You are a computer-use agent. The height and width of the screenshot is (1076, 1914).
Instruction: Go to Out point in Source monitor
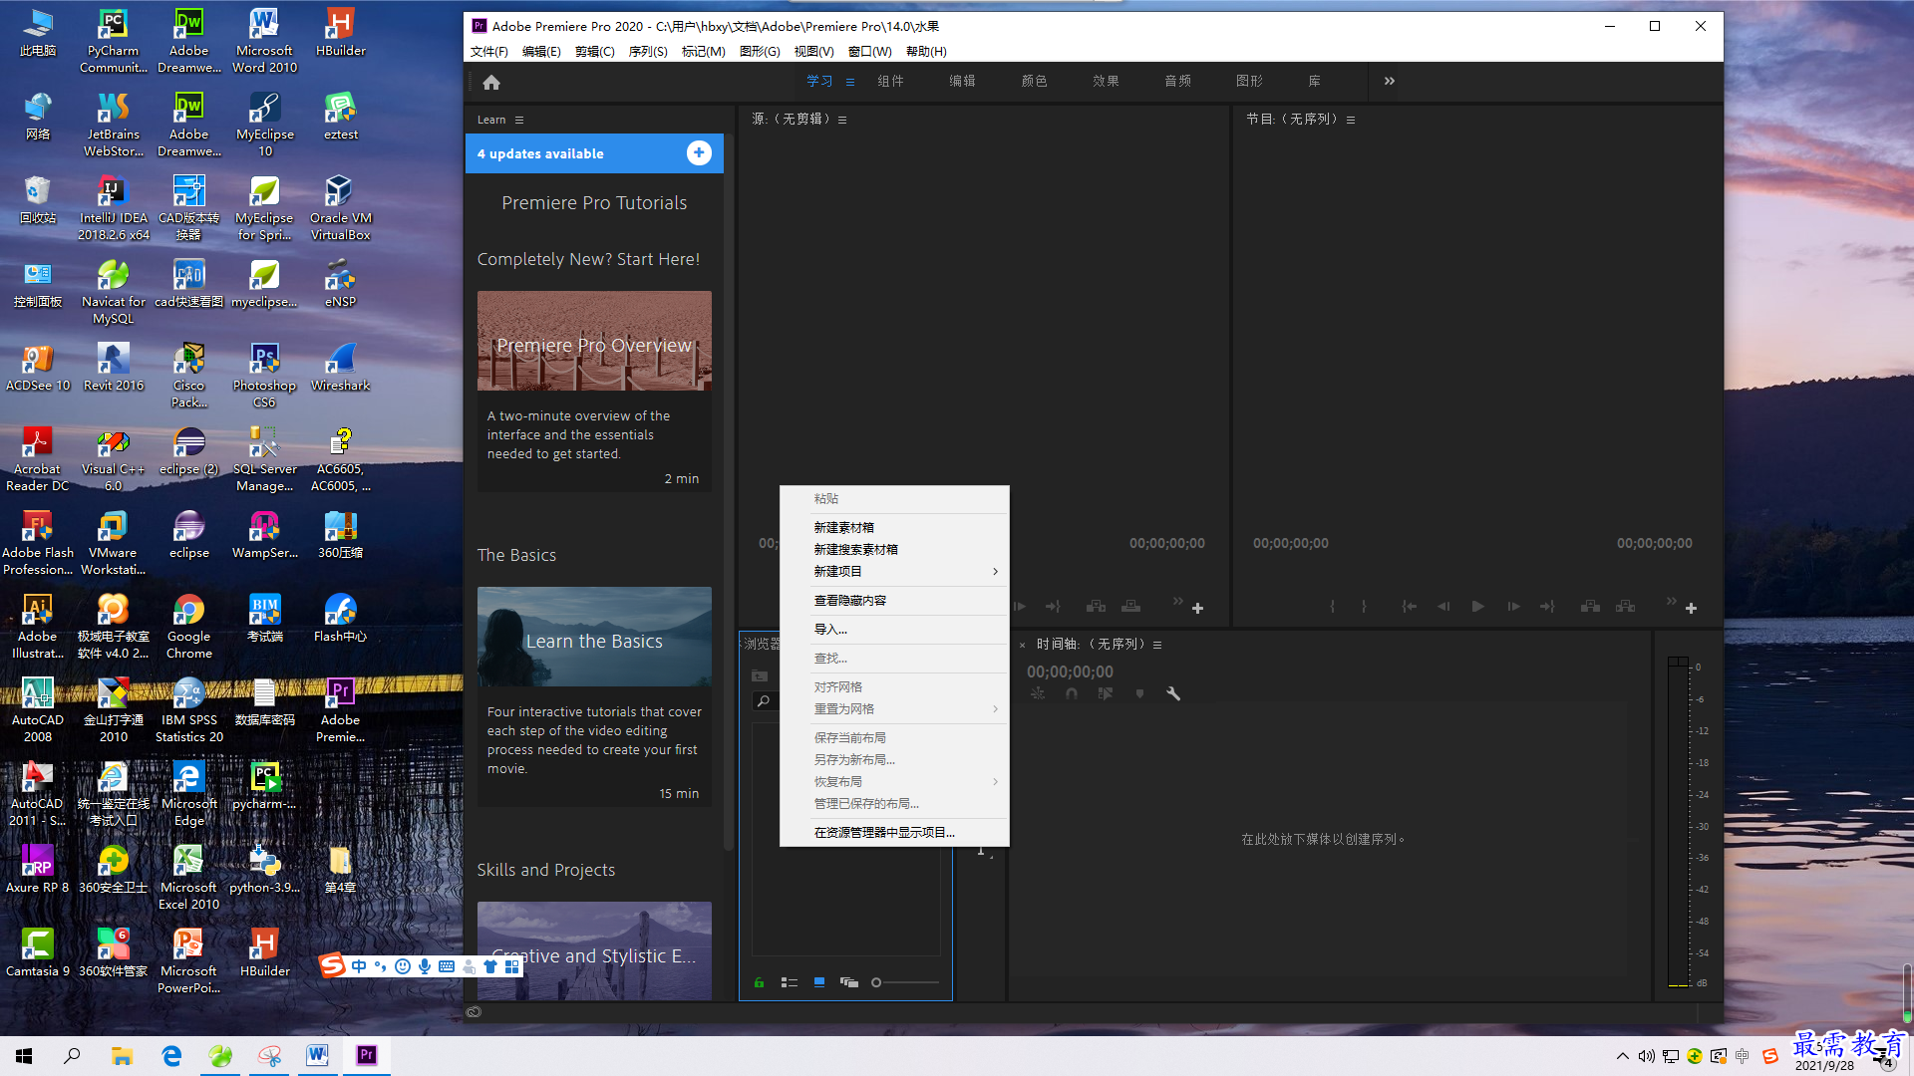(1053, 607)
